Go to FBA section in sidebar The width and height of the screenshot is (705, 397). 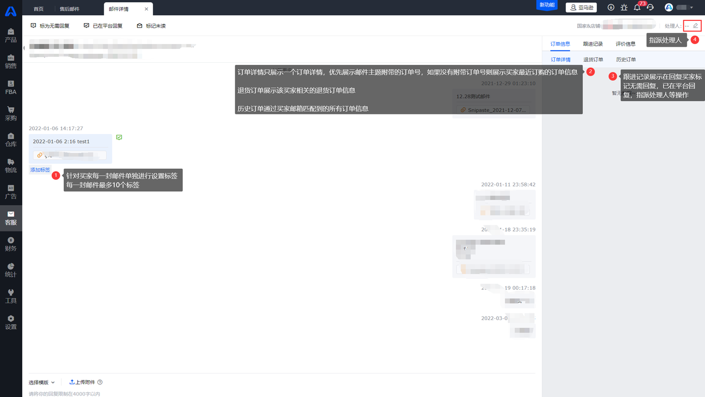coord(10,87)
